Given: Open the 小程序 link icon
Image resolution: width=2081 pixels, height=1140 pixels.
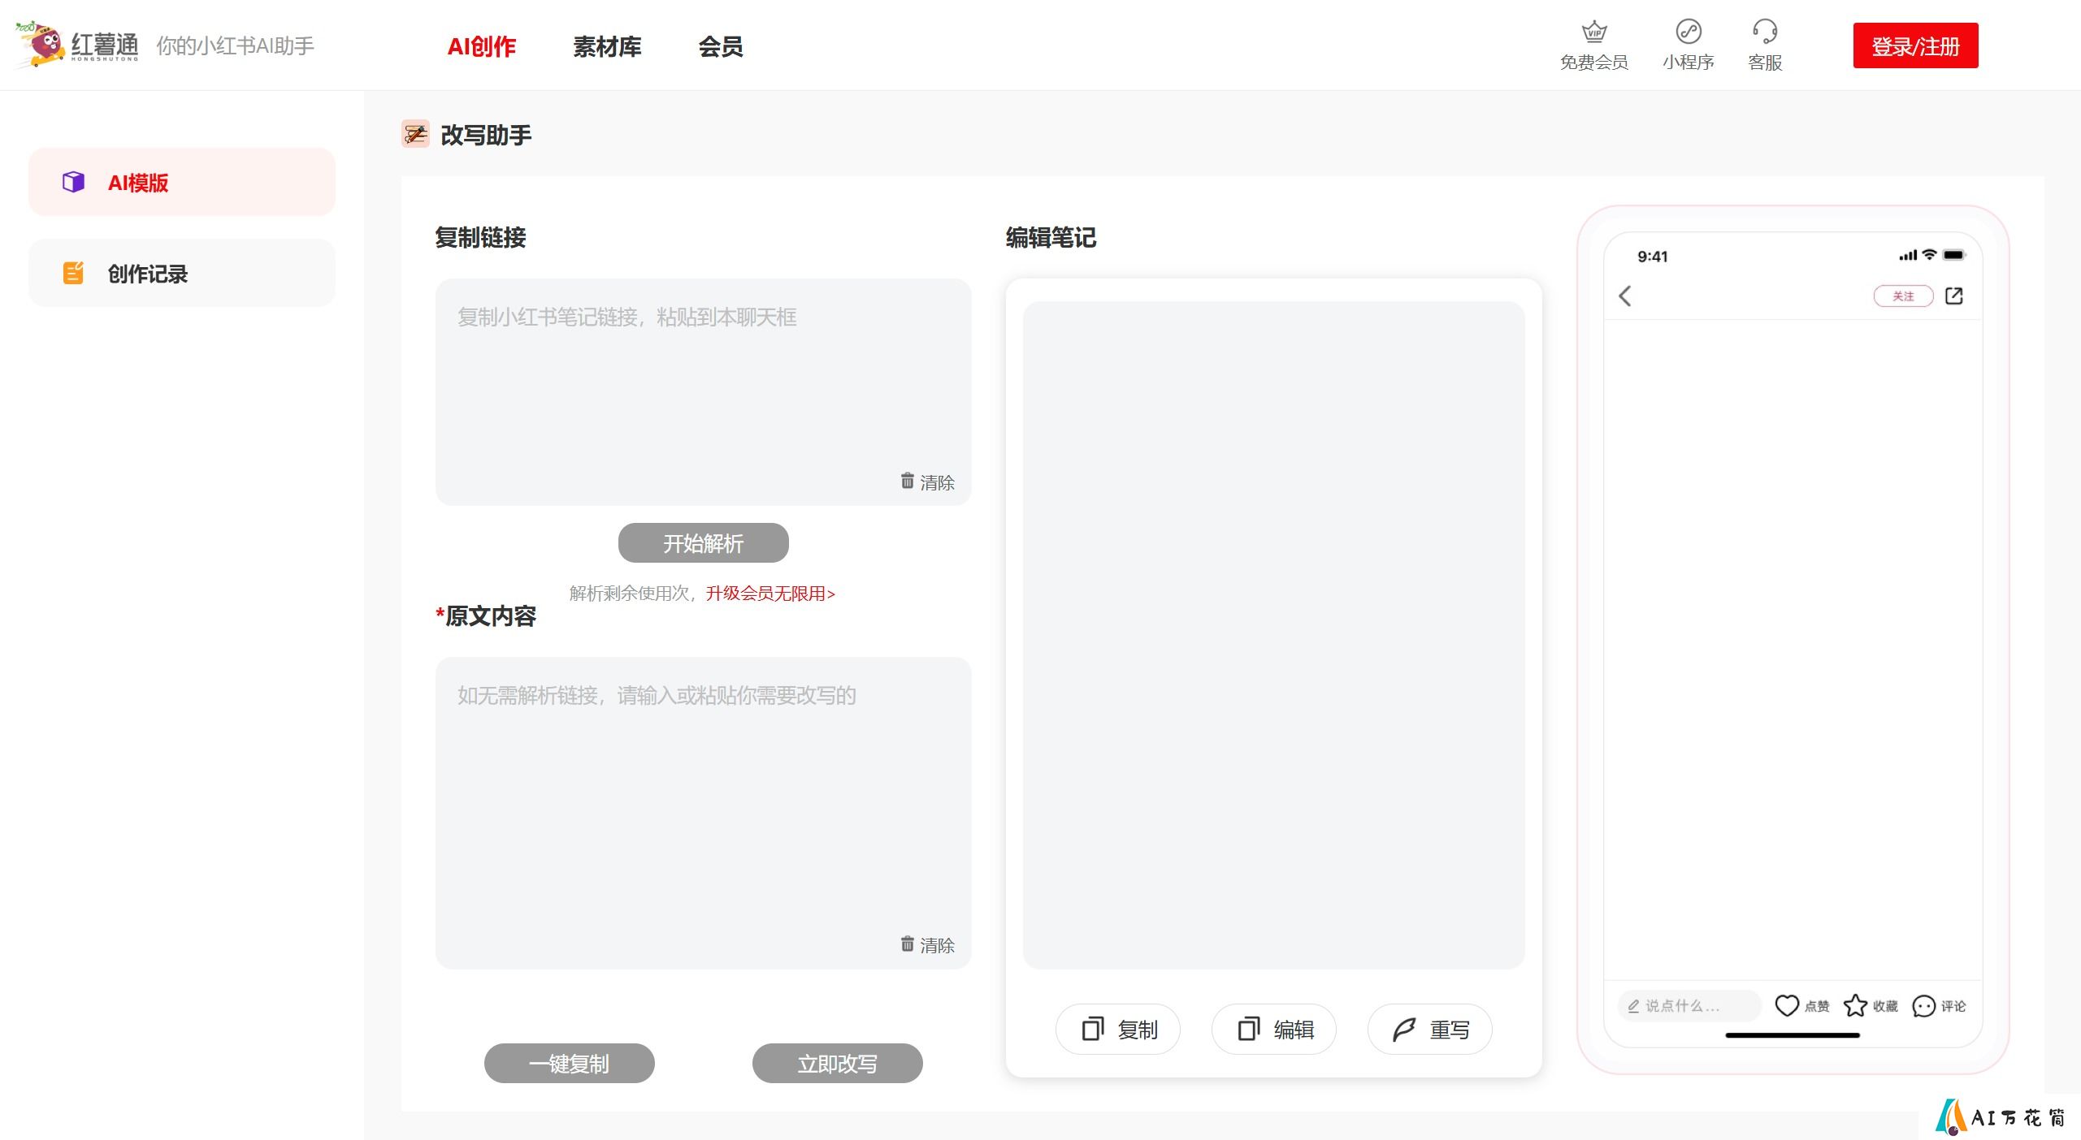Looking at the screenshot, I should [1689, 32].
